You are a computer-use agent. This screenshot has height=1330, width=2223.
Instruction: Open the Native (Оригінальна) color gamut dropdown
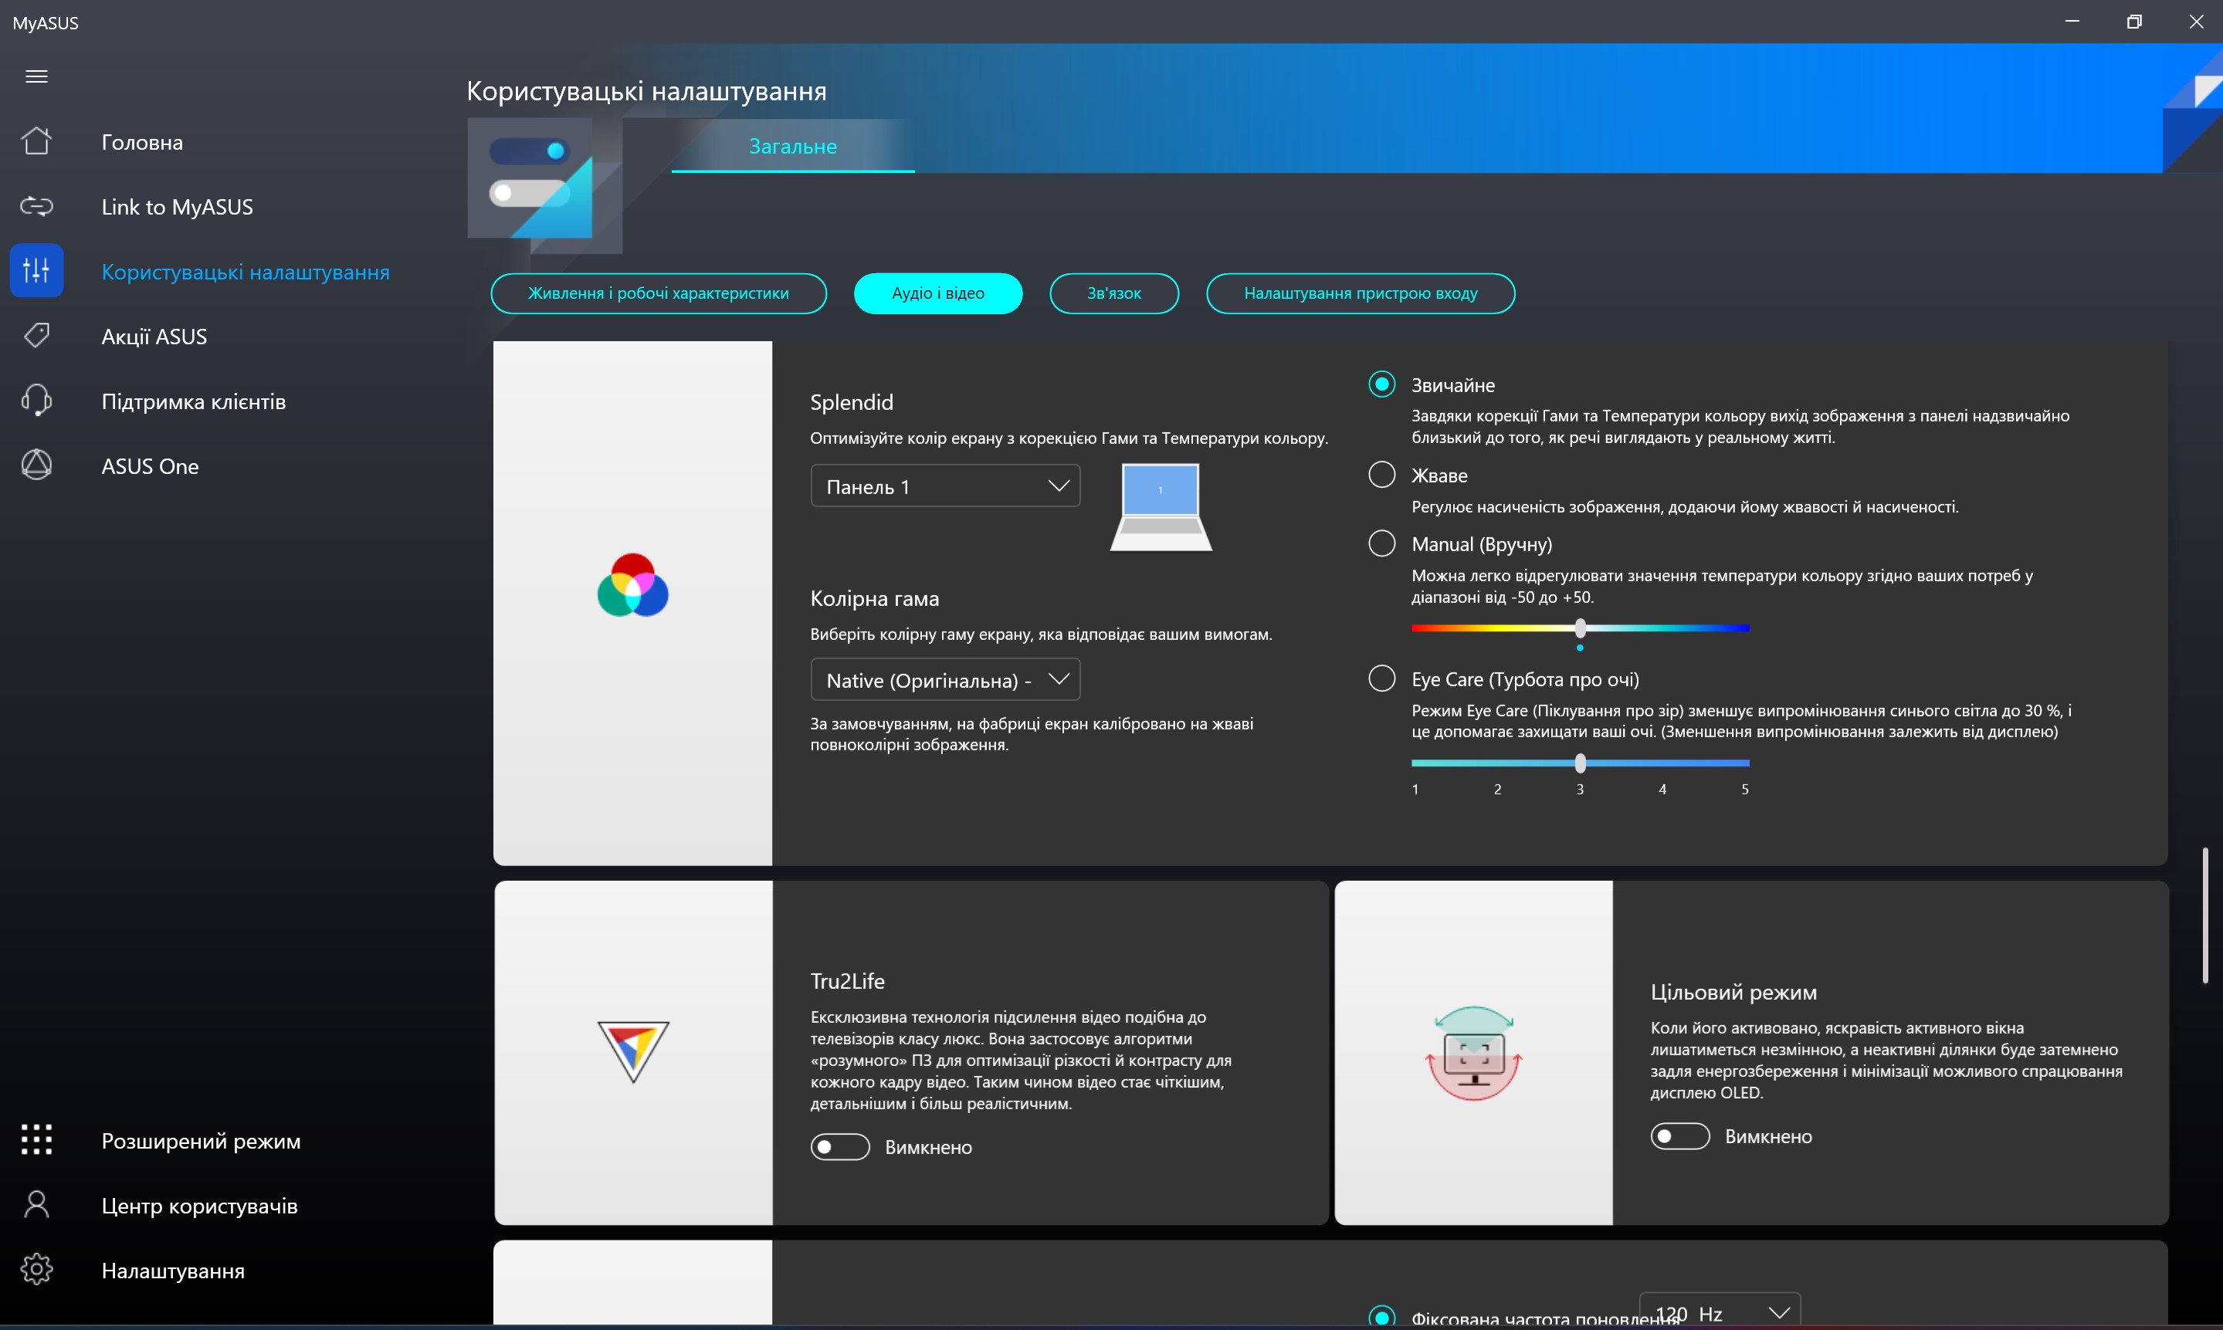pos(945,680)
